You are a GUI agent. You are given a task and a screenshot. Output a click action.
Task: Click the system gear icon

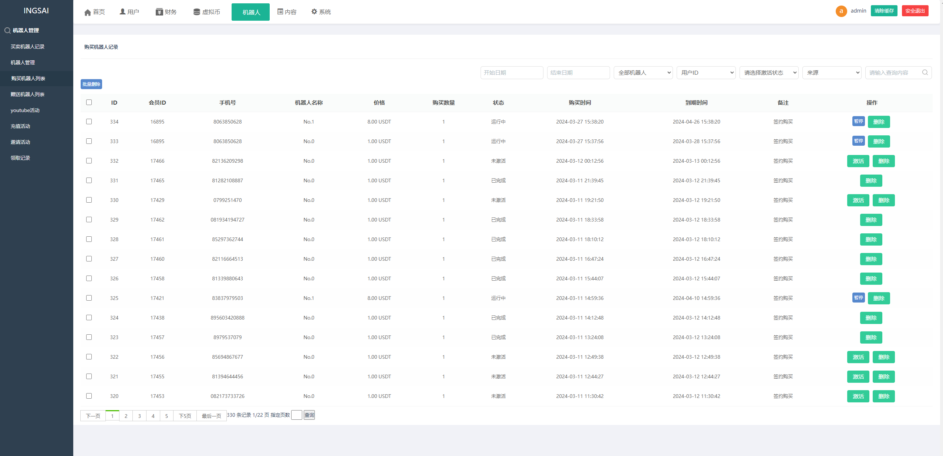(x=314, y=12)
